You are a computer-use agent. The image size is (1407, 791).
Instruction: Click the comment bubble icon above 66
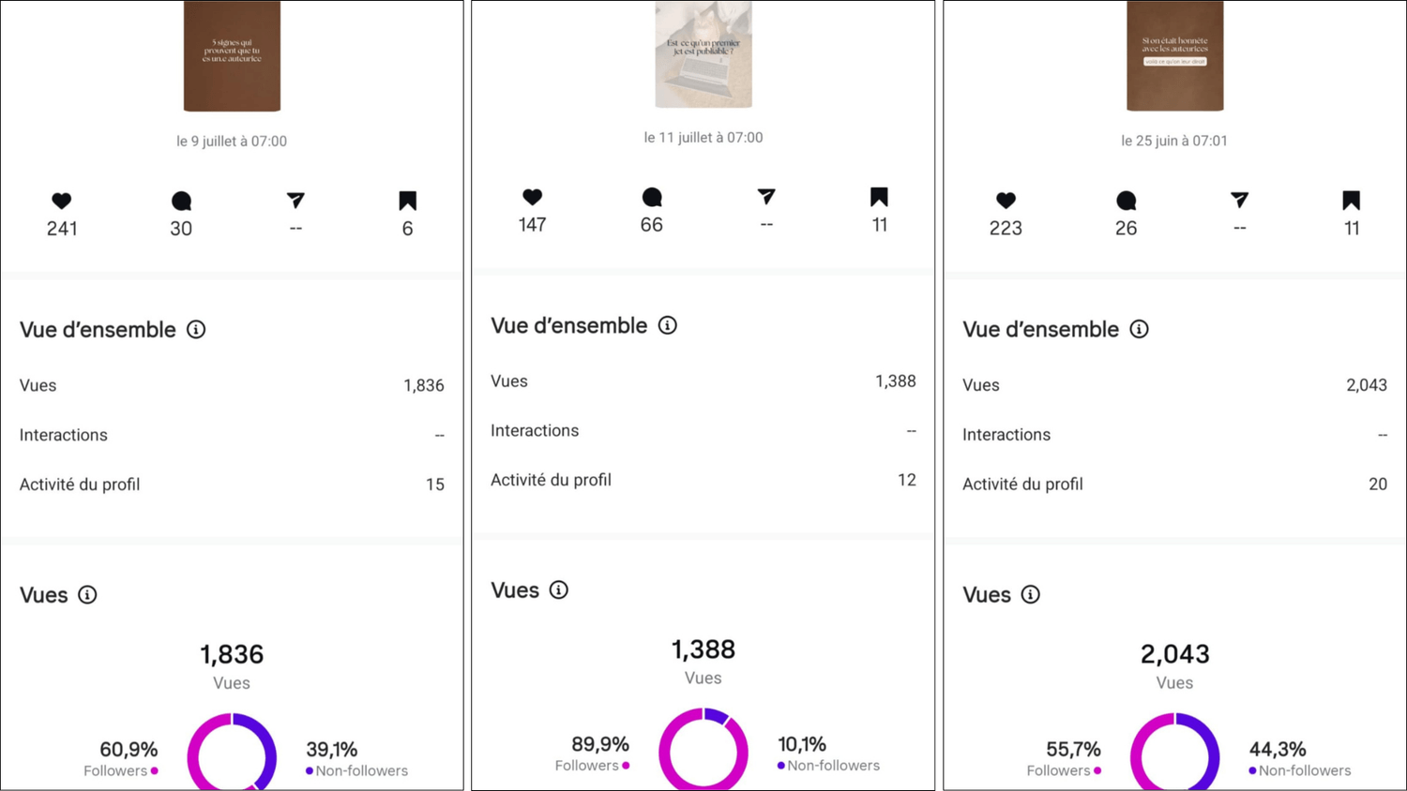pos(652,197)
